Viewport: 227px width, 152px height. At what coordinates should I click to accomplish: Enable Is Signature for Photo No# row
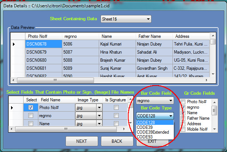(116, 108)
